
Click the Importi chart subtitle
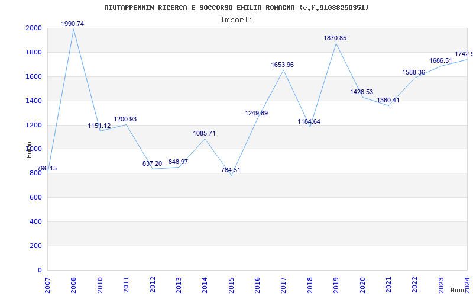237,20
